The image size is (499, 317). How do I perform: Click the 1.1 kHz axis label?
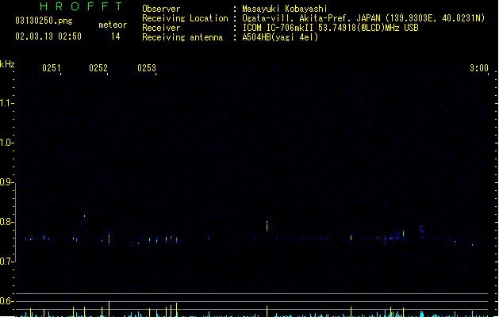point(6,103)
